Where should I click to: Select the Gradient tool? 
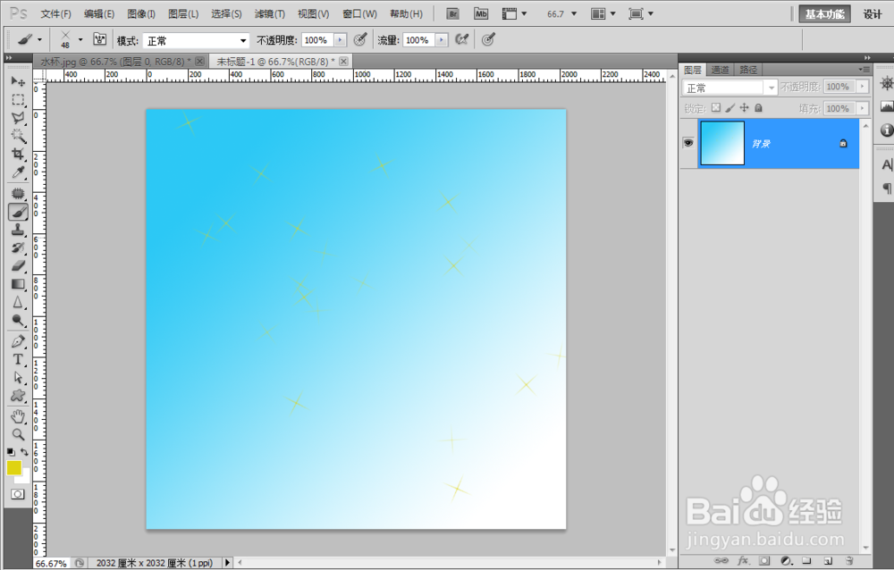(18, 284)
